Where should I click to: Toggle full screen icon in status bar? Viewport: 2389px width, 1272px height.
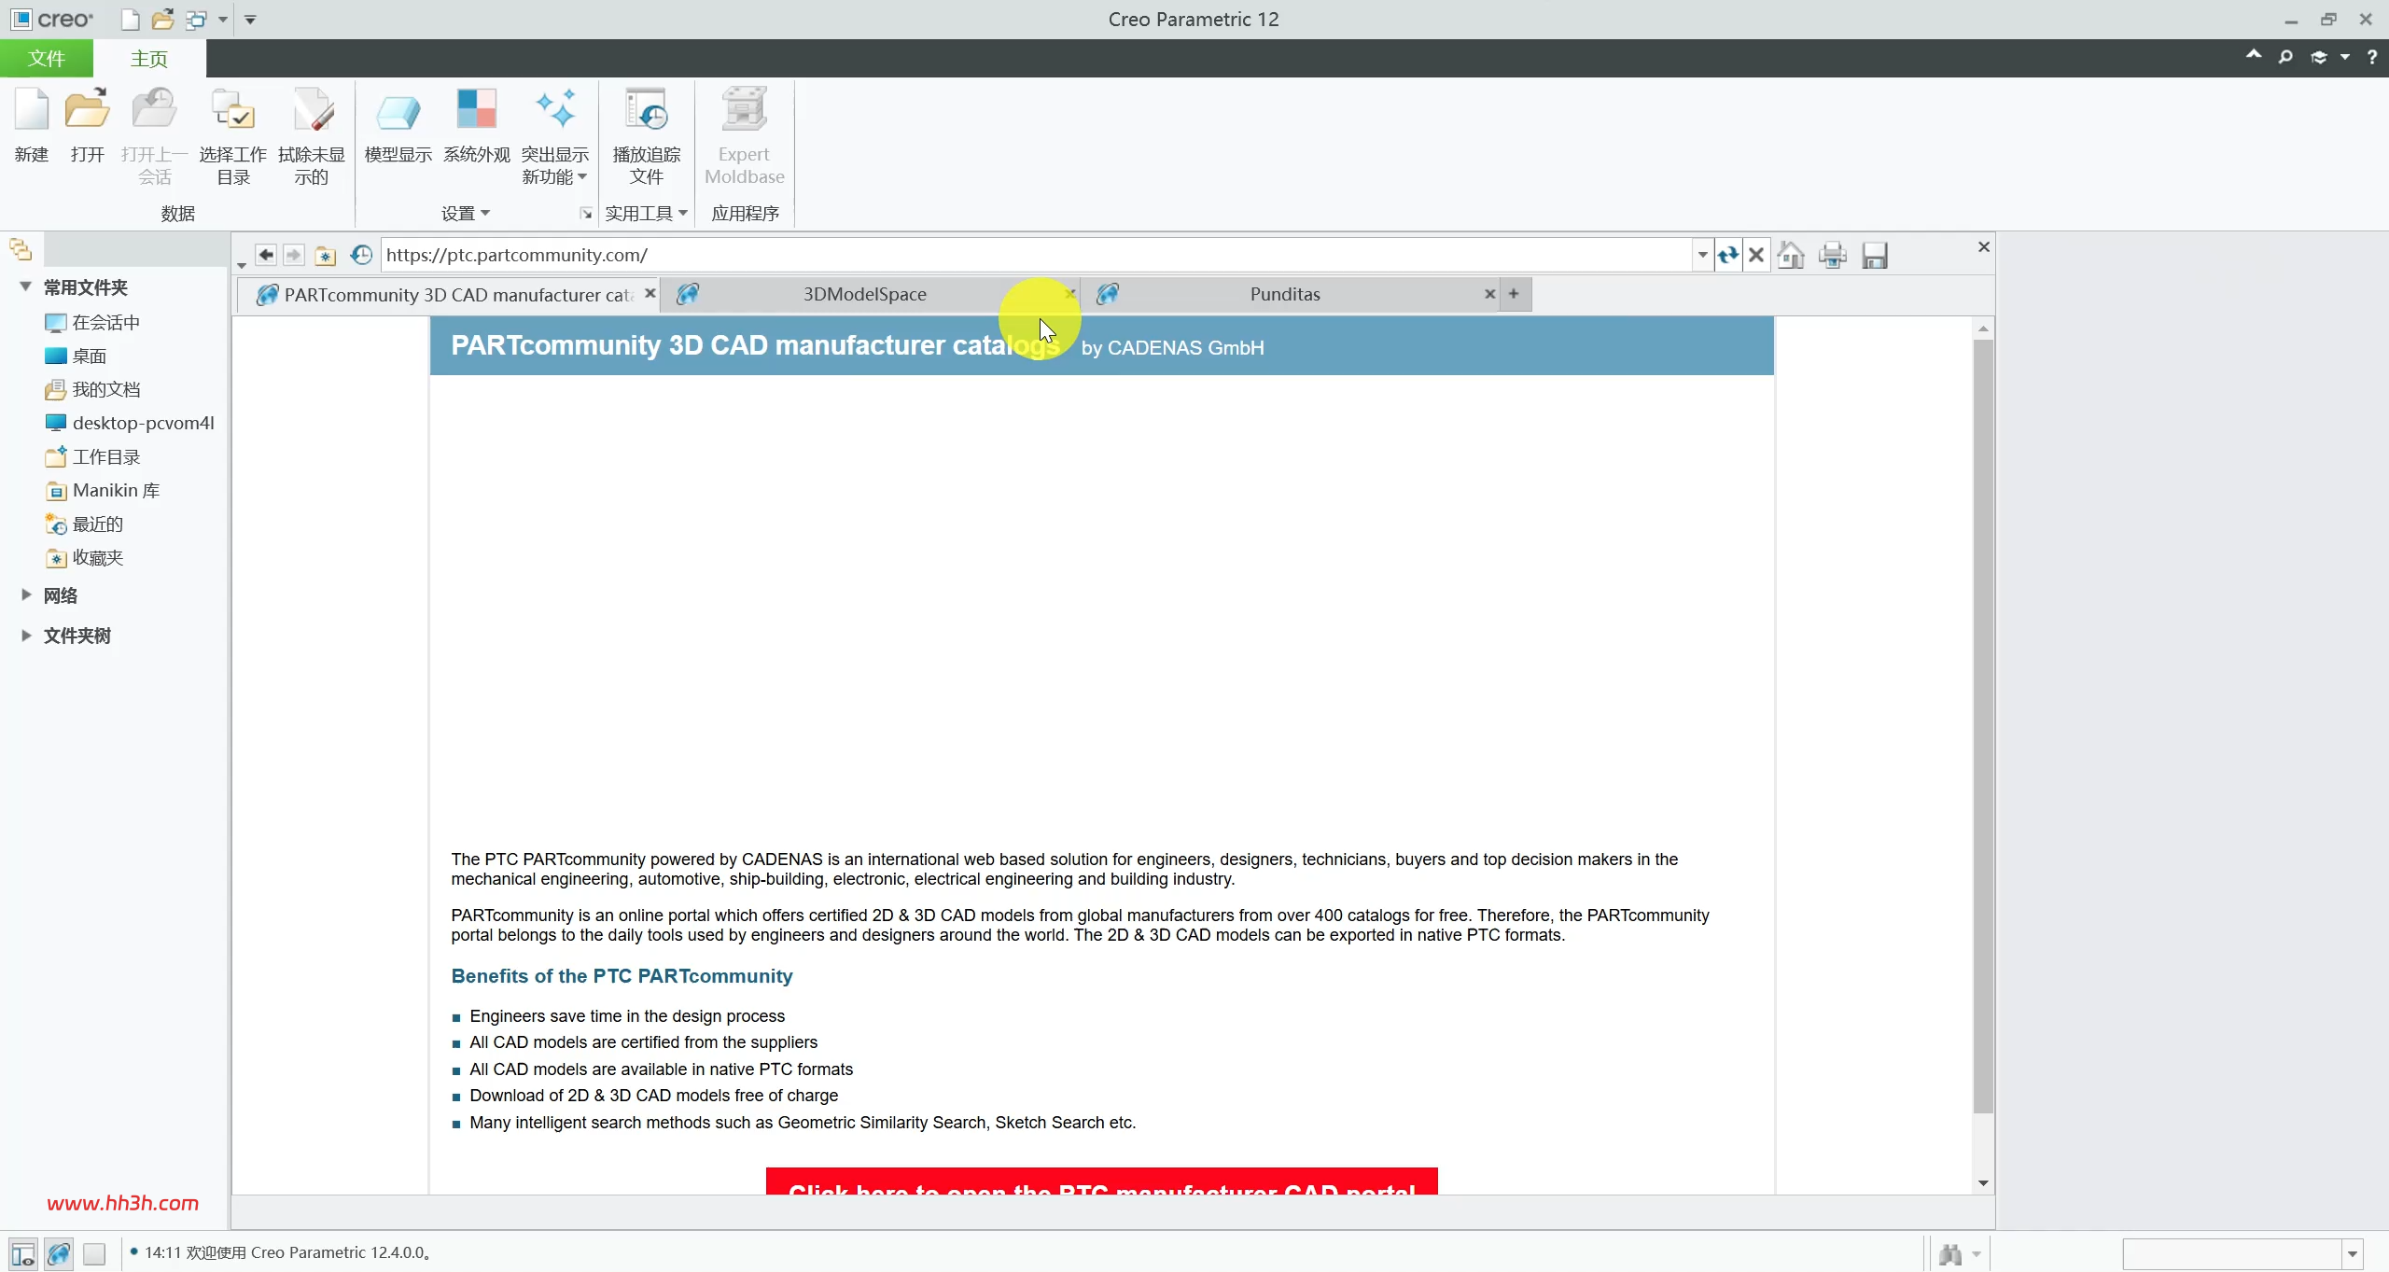tap(94, 1254)
